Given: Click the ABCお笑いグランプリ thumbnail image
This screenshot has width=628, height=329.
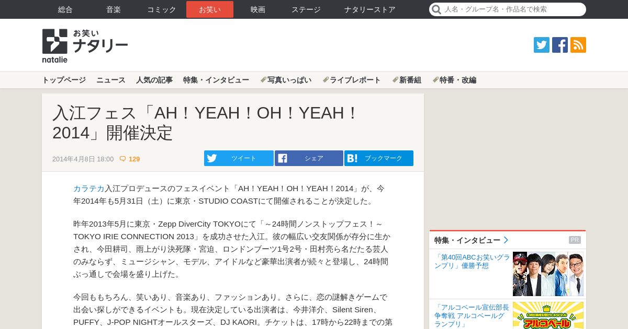Looking at the screenshot, I should click(x=548, y=274).
